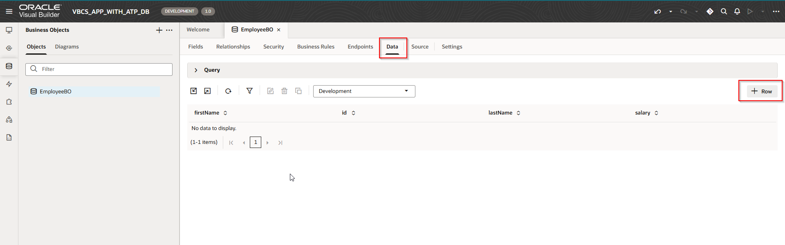Open the filter funnel icon

click(x=249, y=91)
